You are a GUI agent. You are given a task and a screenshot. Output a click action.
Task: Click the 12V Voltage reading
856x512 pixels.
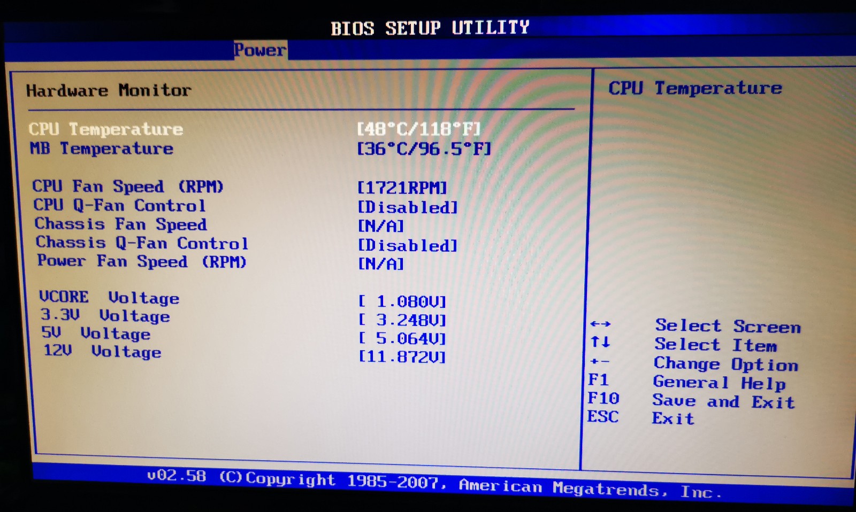(402, 355)
